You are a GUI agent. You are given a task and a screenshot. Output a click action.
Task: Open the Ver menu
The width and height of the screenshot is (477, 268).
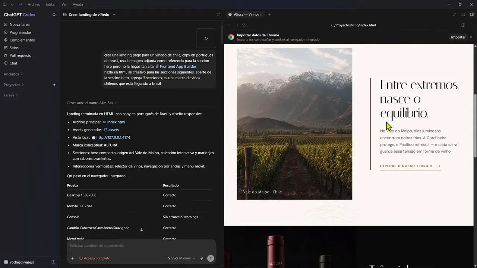pos(64,4)
